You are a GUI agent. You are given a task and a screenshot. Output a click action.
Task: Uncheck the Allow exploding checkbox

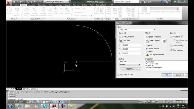click(x=171, y=50)
